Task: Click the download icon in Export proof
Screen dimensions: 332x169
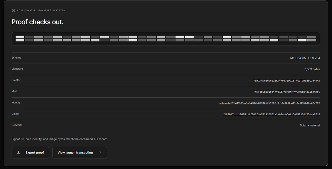Action: [x=19, y=152]
